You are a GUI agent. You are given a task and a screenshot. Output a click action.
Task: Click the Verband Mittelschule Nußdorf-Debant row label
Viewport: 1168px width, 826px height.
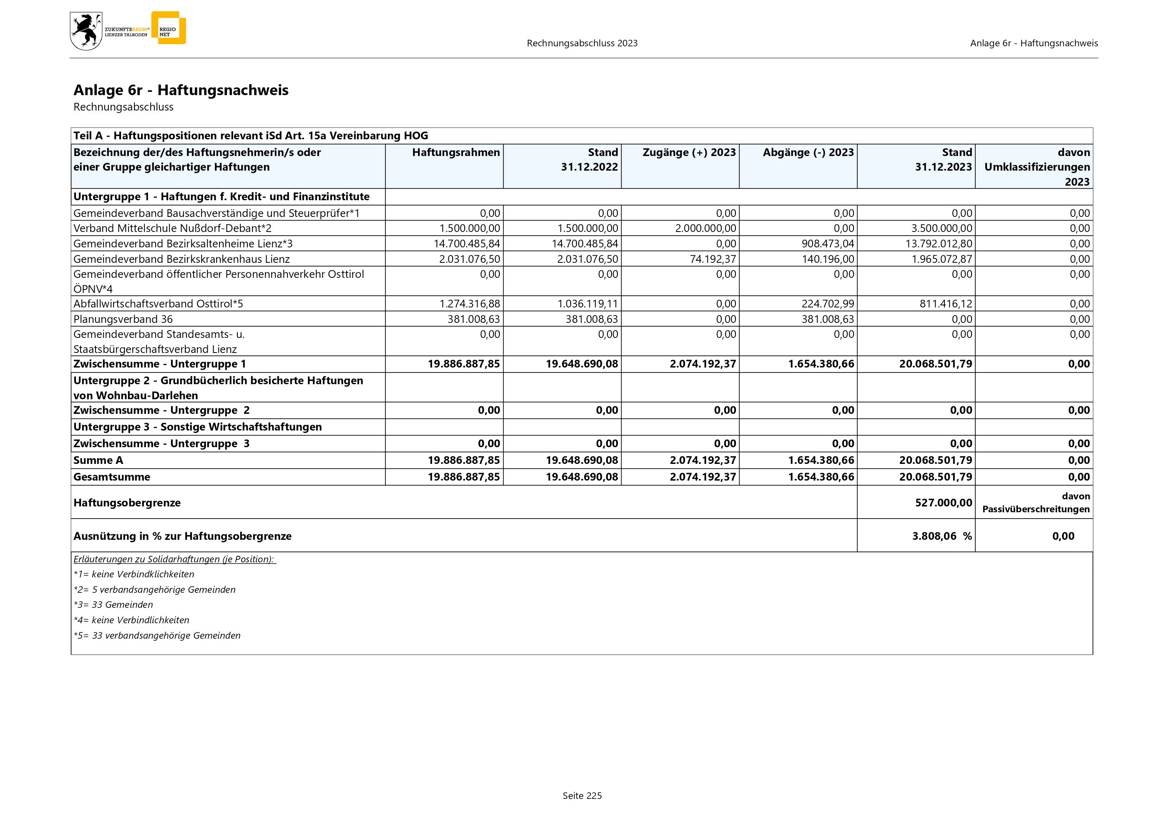pyautogui.click(x=172, y=228)
